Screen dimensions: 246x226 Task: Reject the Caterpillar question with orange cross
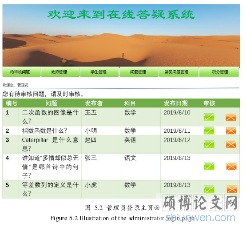tap(231, 144)
